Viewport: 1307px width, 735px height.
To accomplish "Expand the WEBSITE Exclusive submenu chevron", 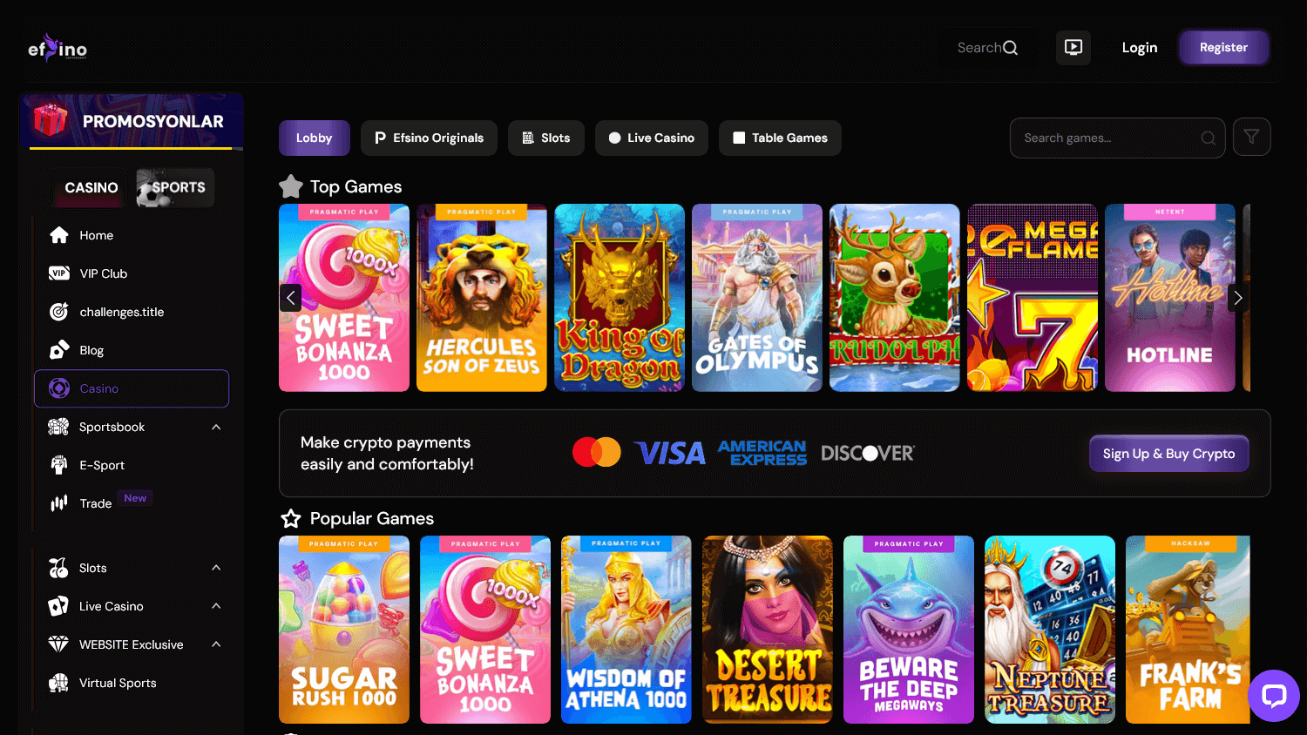I will 216,644.
